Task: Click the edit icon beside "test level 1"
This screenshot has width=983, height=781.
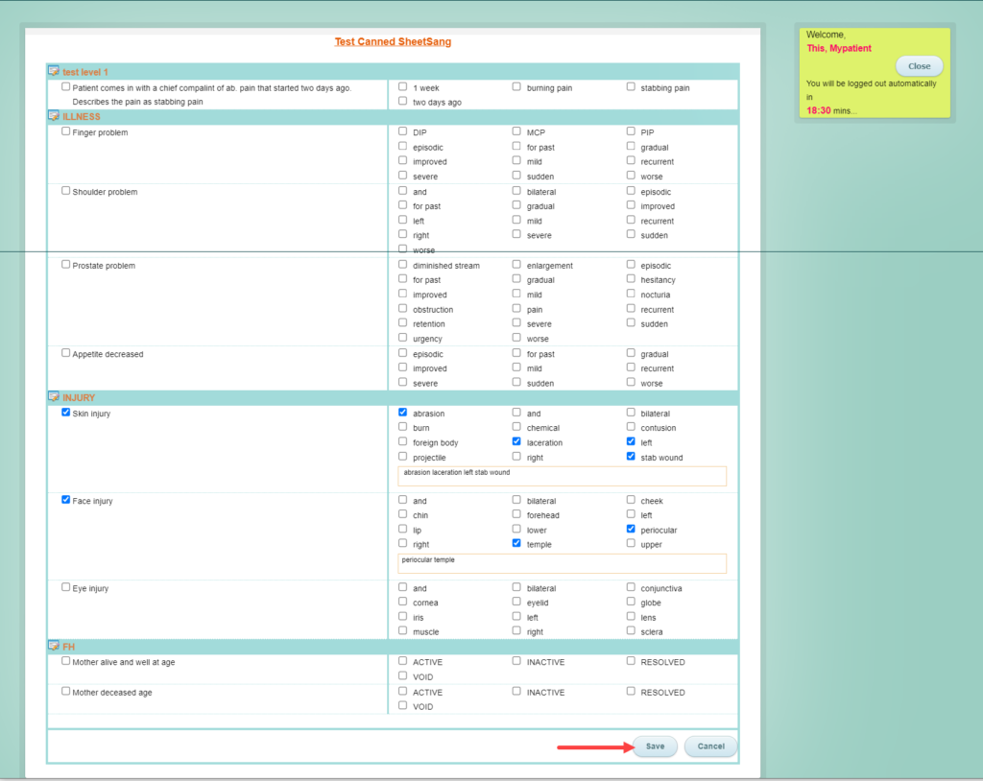Action: click(54, 71)
